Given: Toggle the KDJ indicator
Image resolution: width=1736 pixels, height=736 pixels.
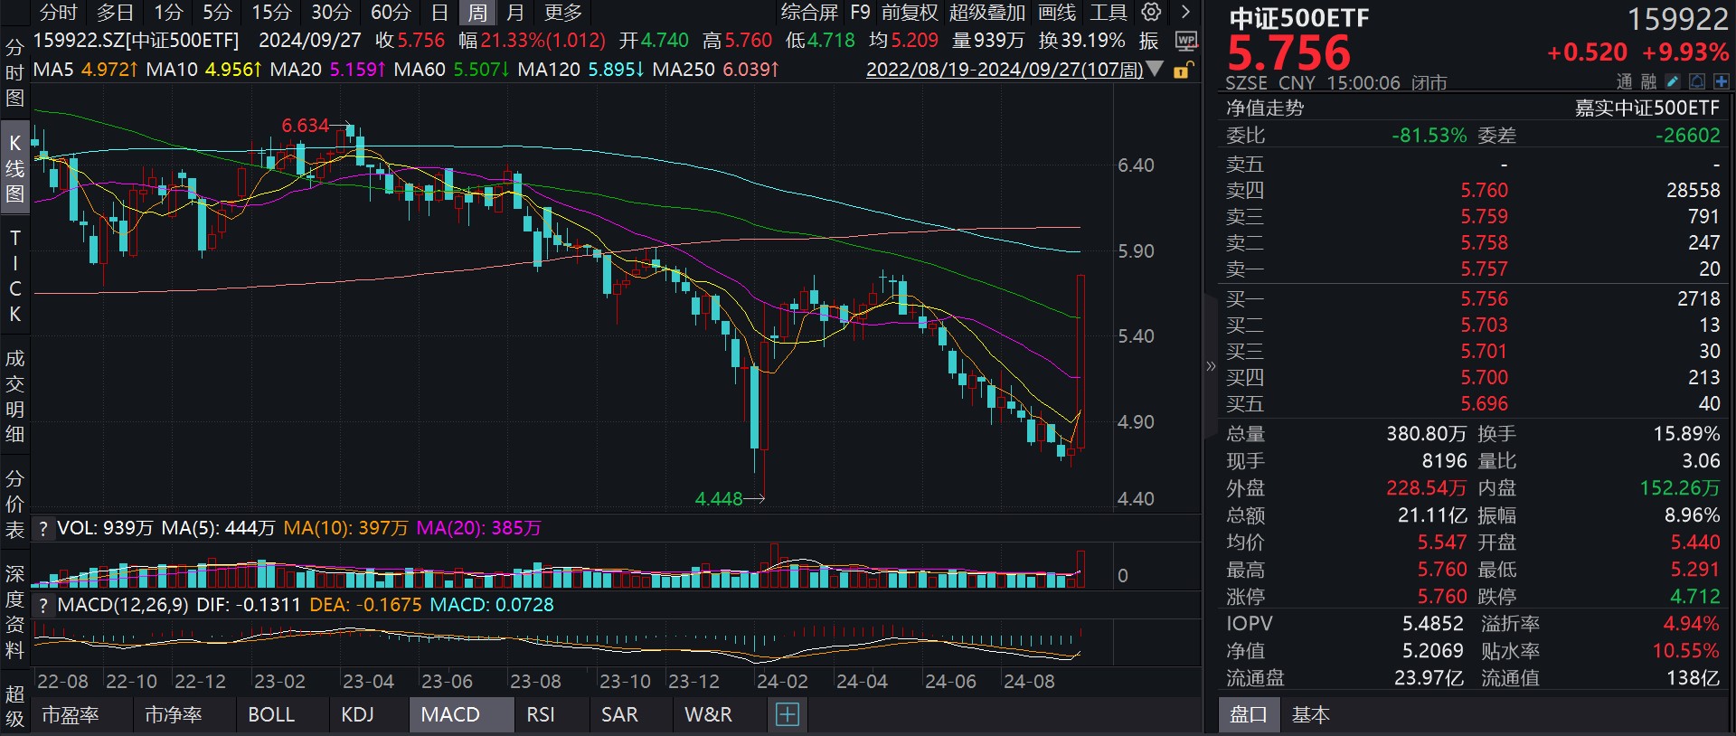Looking at the screenshot, I should coord(358,715).
